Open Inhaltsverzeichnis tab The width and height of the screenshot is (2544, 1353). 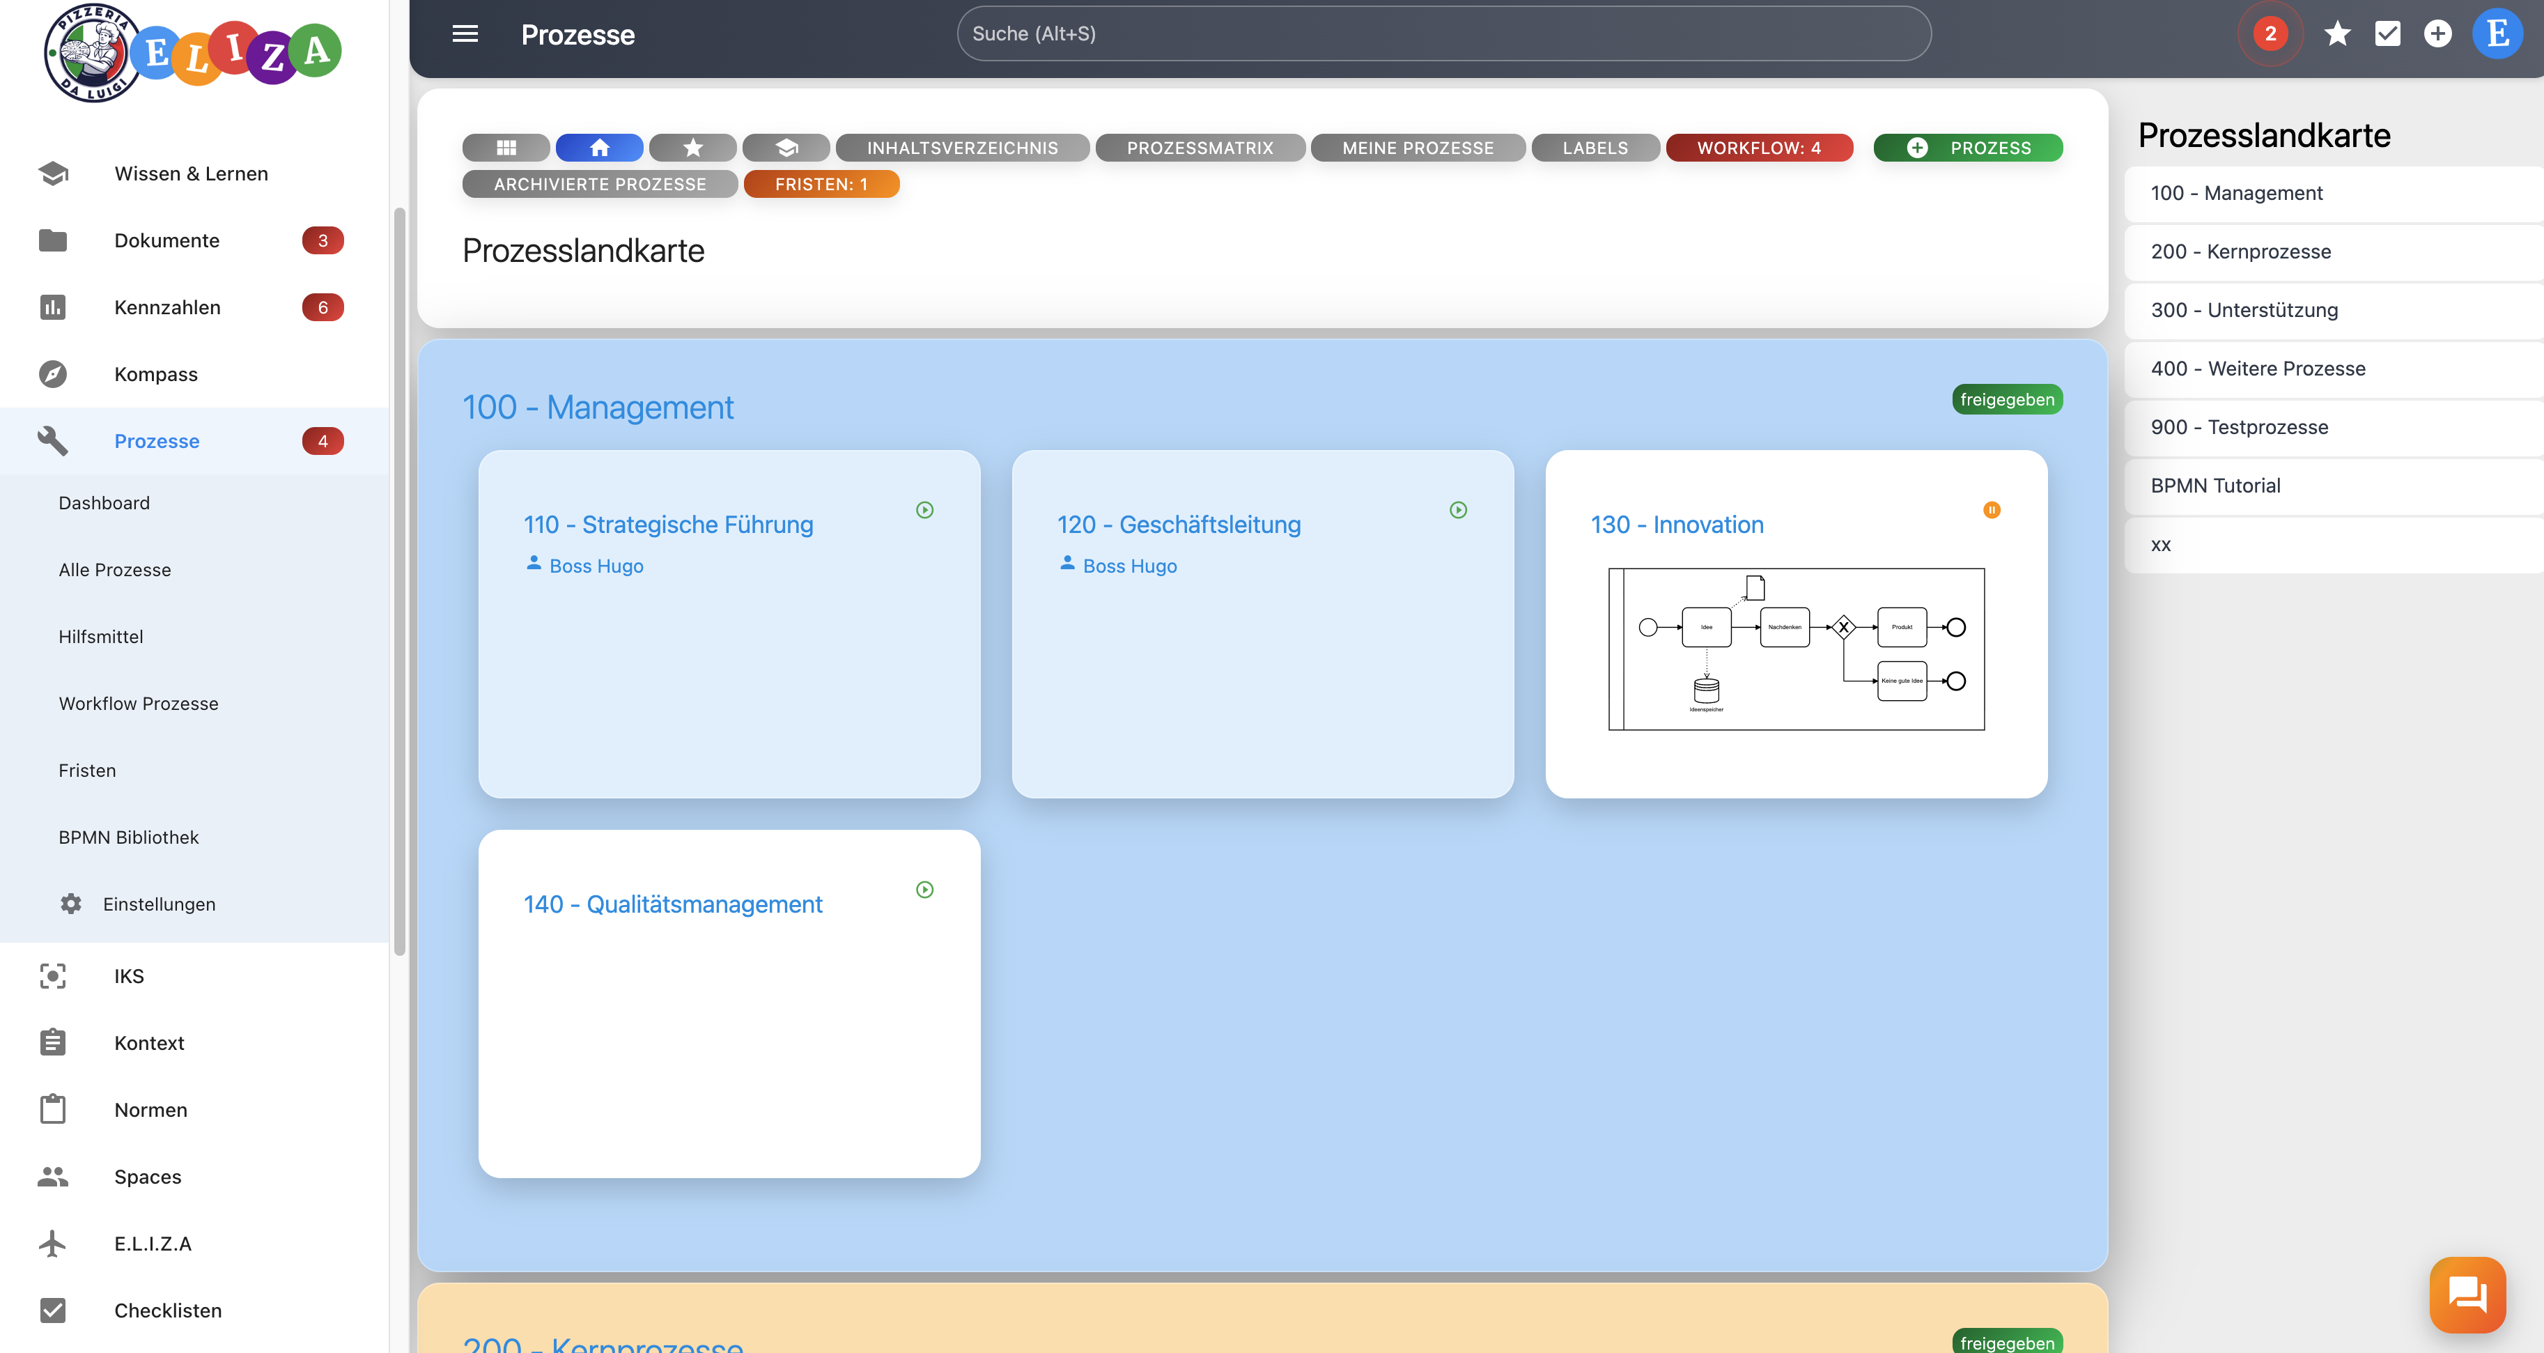962,148
